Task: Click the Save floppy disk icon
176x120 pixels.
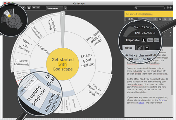Action: 29,8
